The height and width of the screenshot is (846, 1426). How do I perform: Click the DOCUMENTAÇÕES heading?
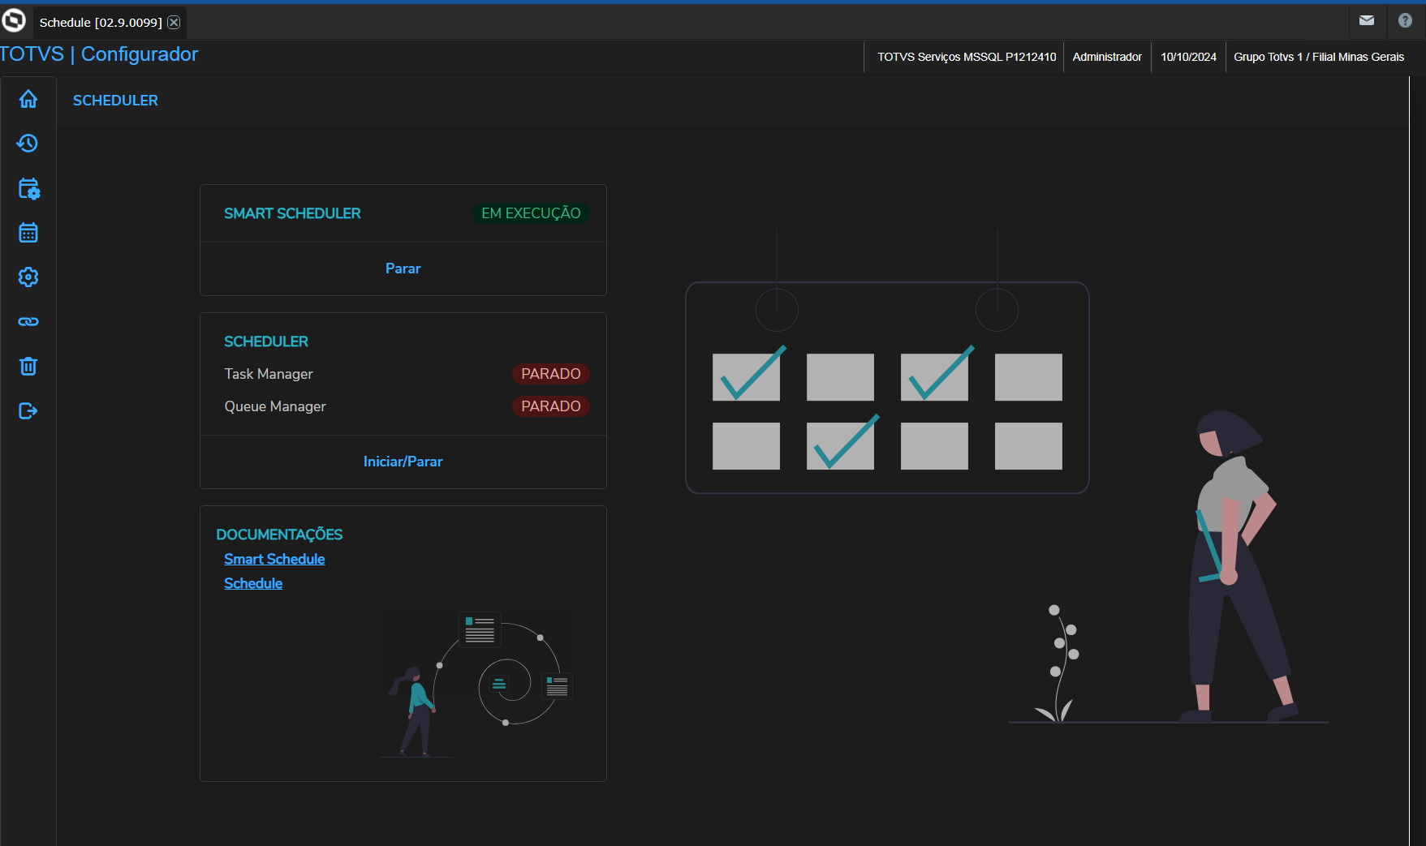pyautogui.click(x=279, y=535)
